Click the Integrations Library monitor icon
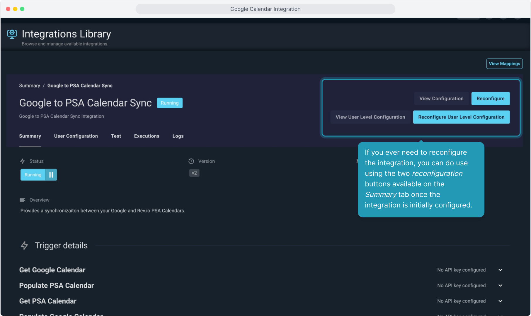Image resolution: width=531 pixels, height=316 pixels. [12, 34]
